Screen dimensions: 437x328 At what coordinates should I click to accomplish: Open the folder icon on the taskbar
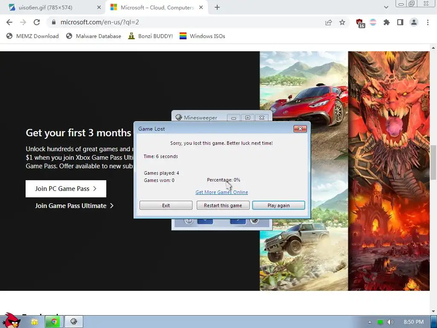[x=34, y=322]
